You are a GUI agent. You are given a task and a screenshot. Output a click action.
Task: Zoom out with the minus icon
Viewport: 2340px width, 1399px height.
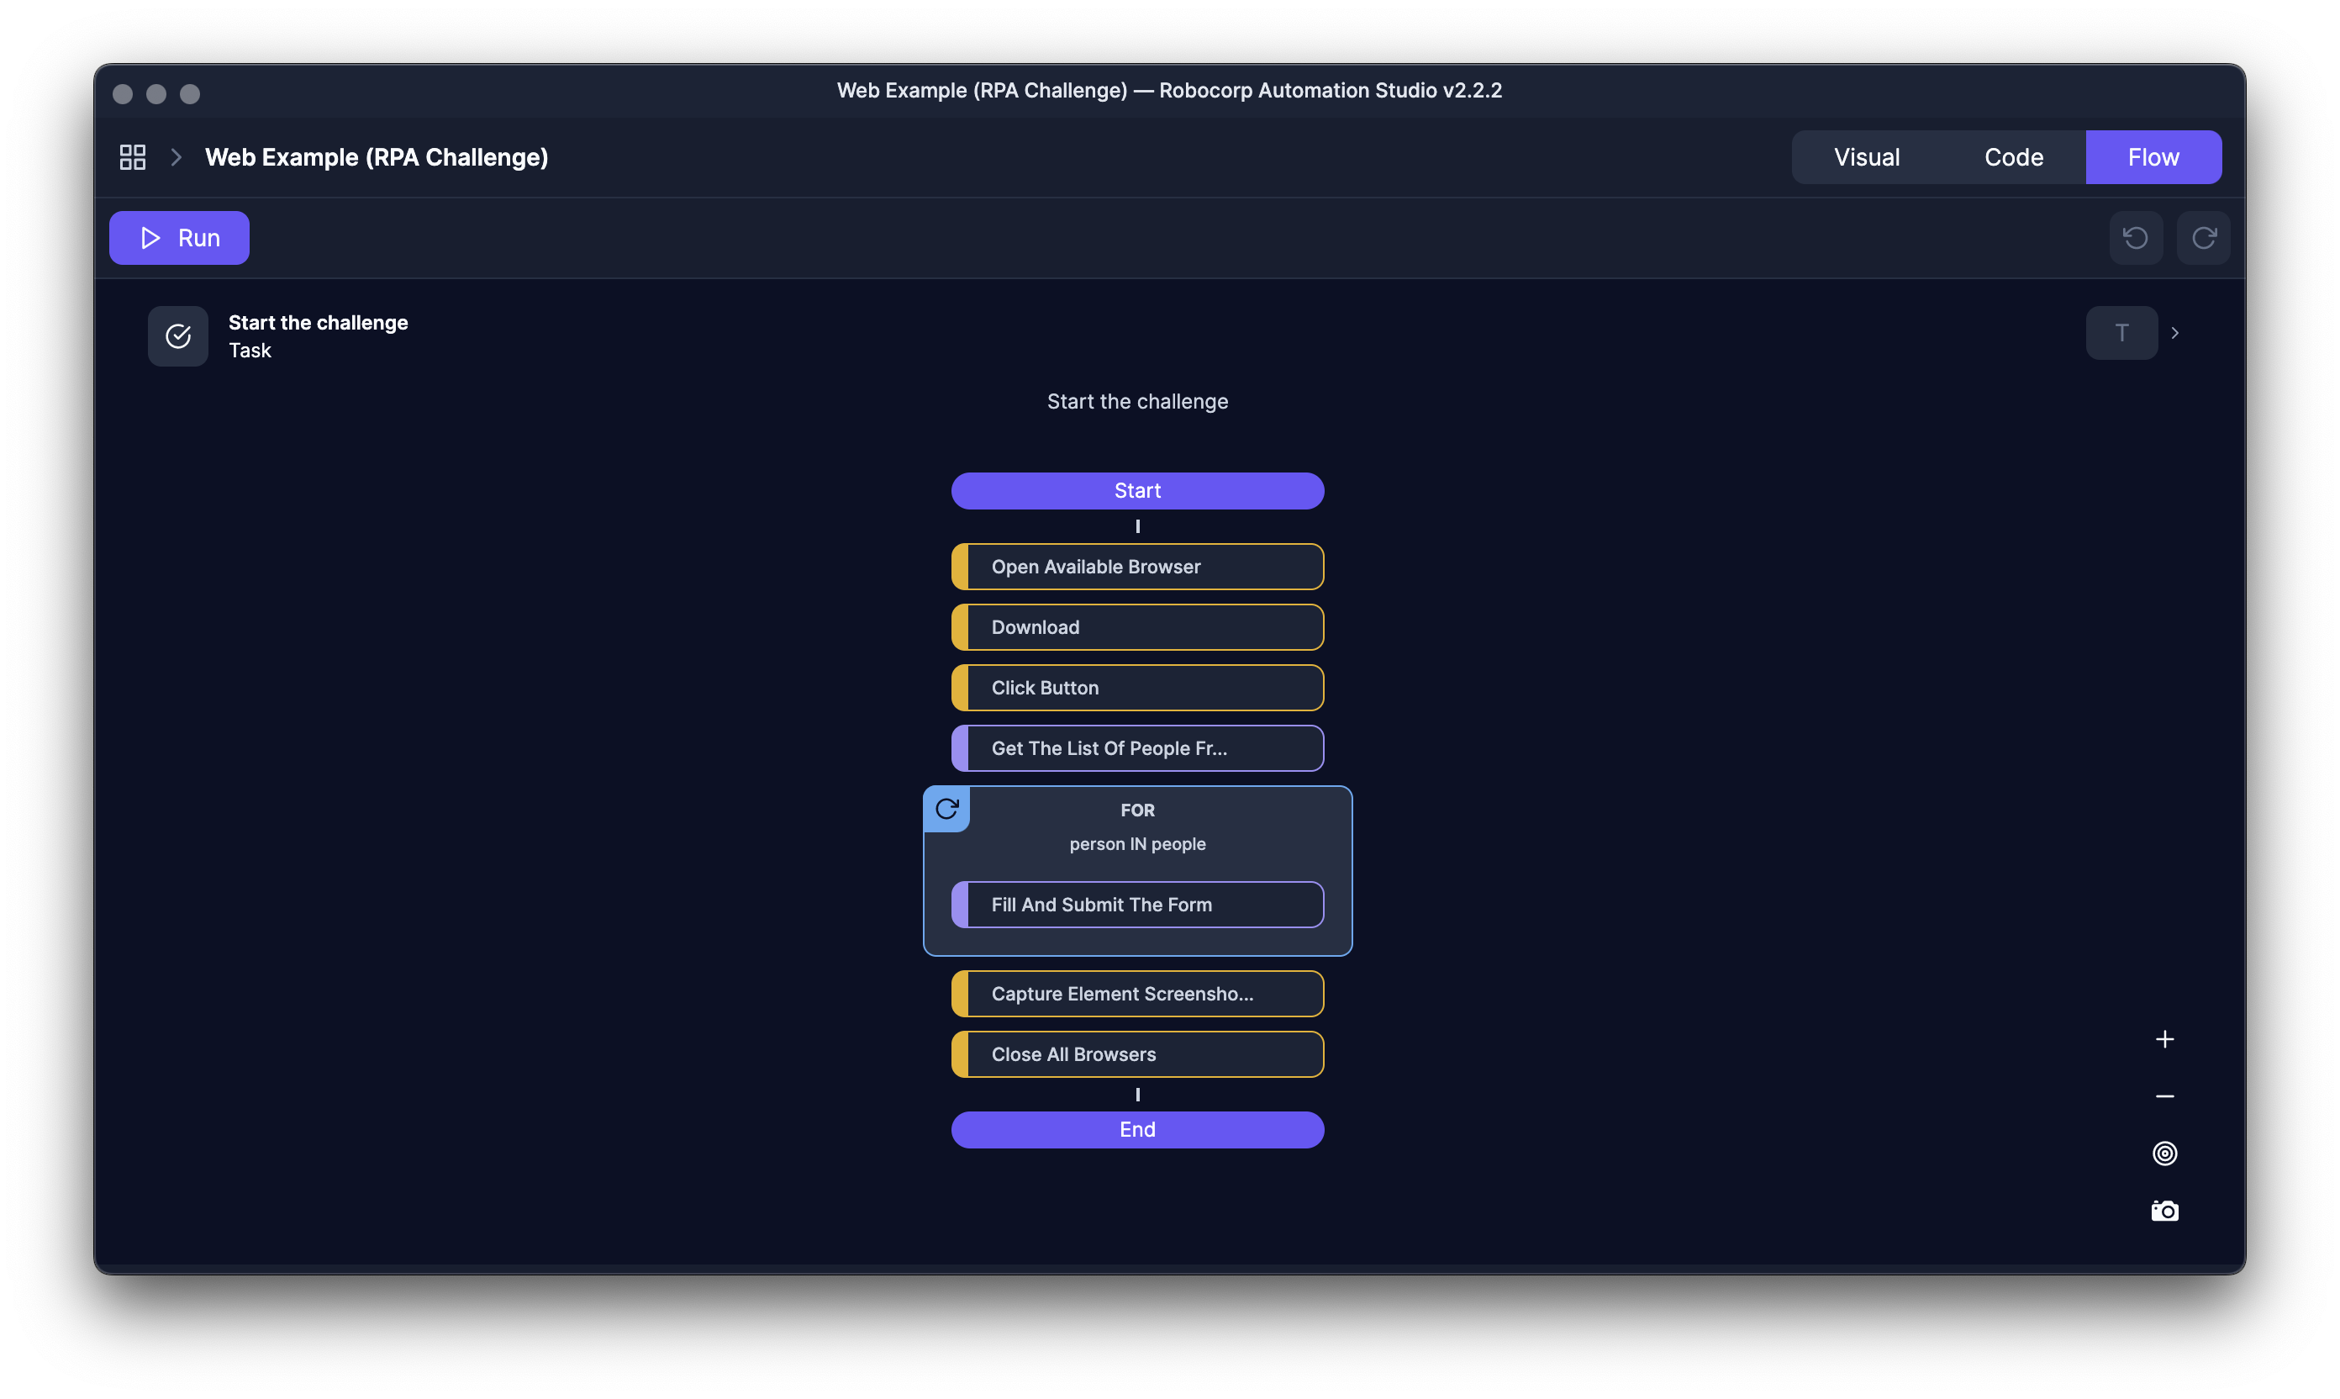(x=2164, y=1096)
